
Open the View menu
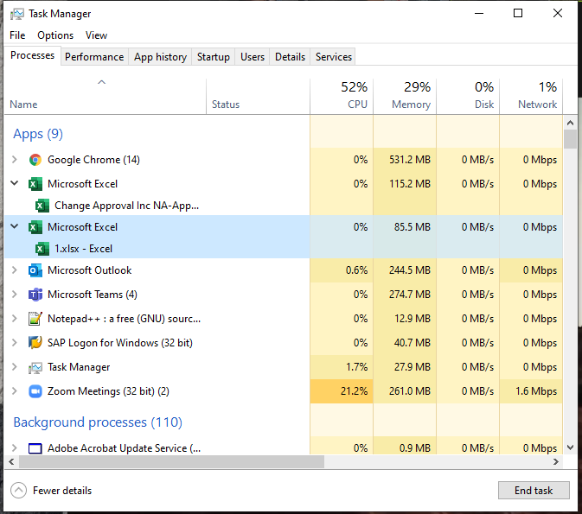(96, 35)
